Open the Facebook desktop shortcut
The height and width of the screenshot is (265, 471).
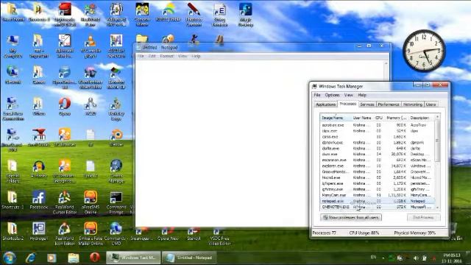click(39, 199)
